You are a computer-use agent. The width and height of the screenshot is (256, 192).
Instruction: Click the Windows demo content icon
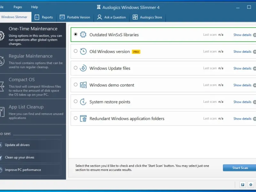[83, 85]
